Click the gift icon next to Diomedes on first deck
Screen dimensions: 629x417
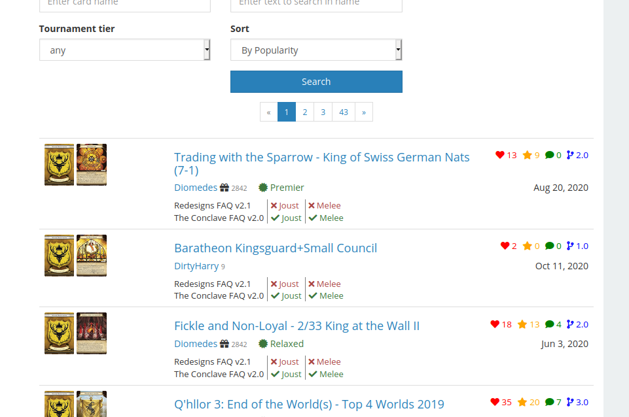[225, 188]
